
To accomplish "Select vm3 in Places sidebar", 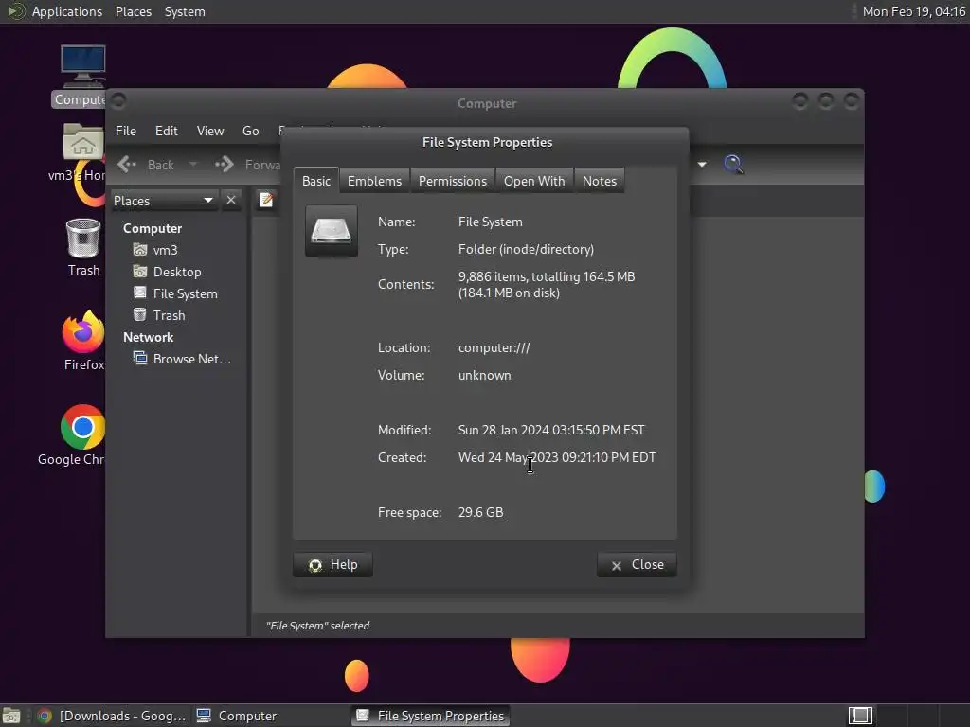I will (x=165, y=250).
